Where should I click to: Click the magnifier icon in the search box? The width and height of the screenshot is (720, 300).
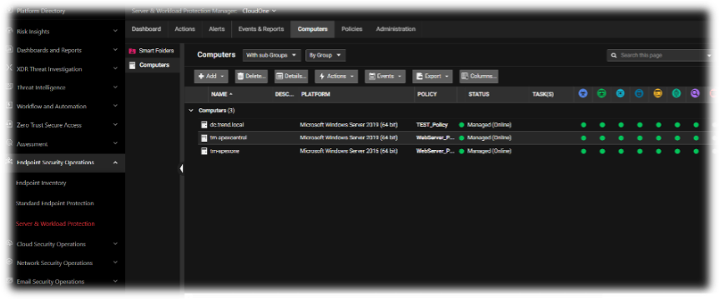coord(614,56)
